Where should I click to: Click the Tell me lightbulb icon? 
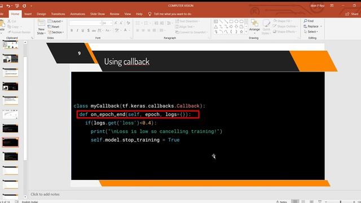(149, 14)
